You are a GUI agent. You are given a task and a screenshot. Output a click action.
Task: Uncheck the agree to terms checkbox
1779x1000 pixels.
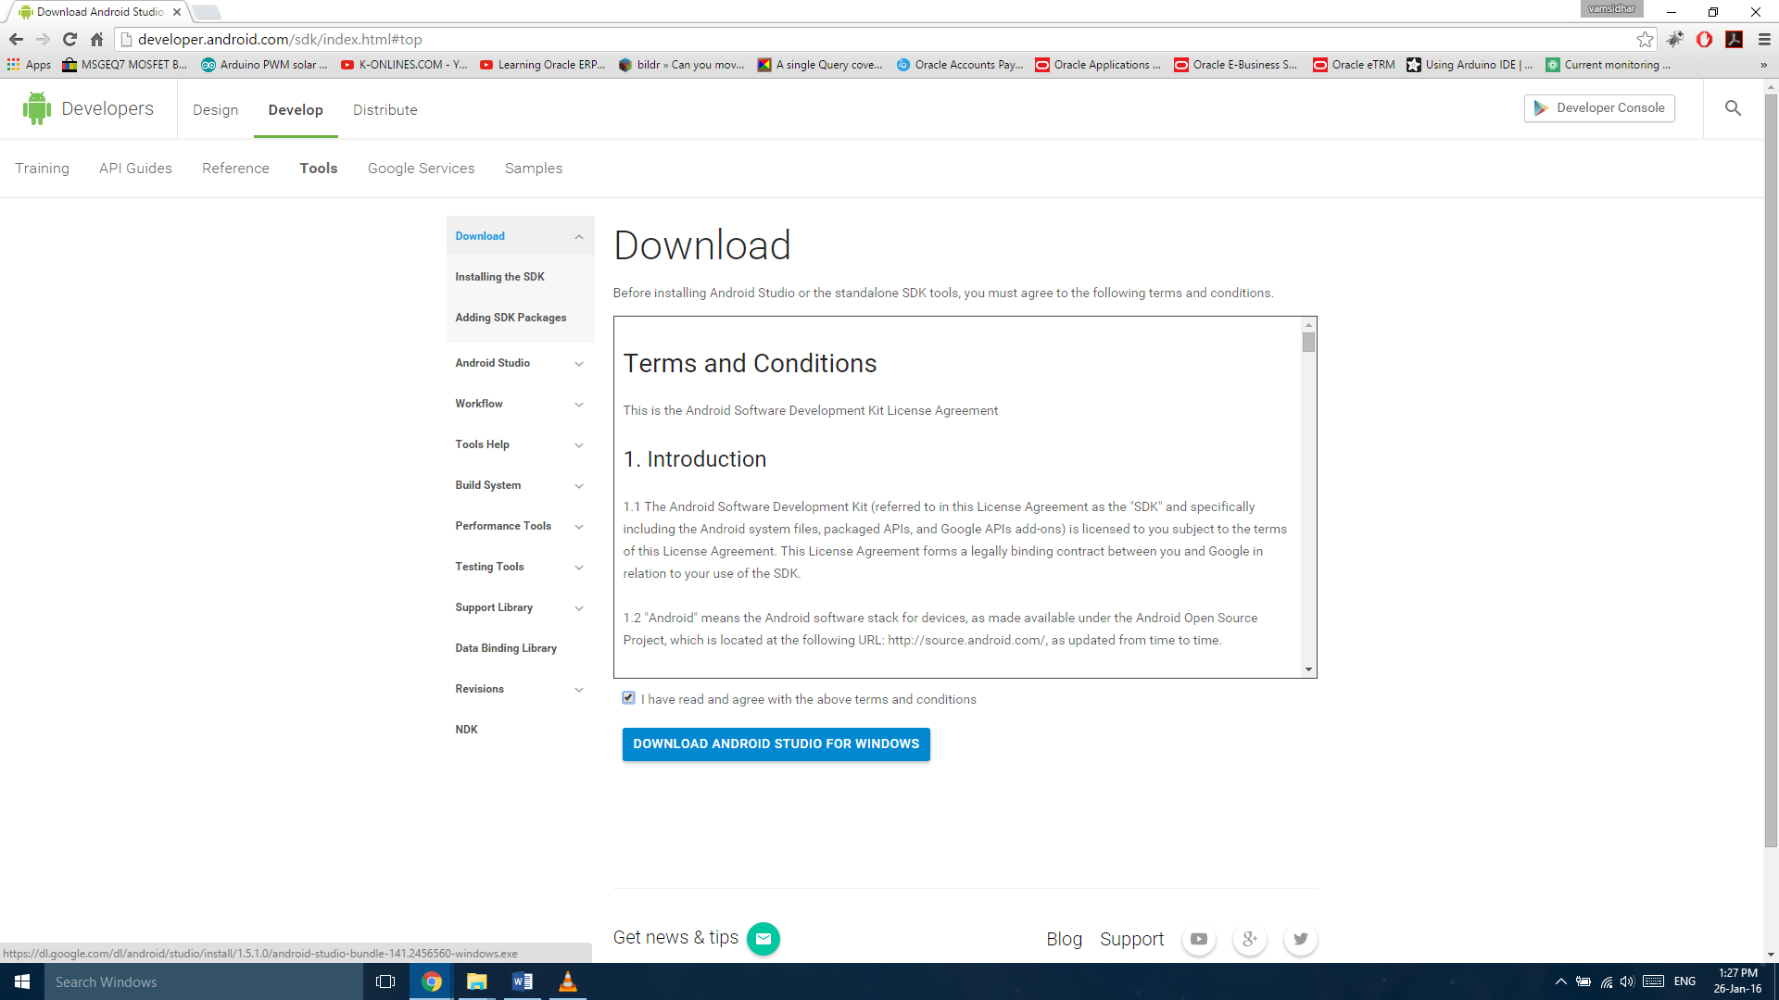628,698
